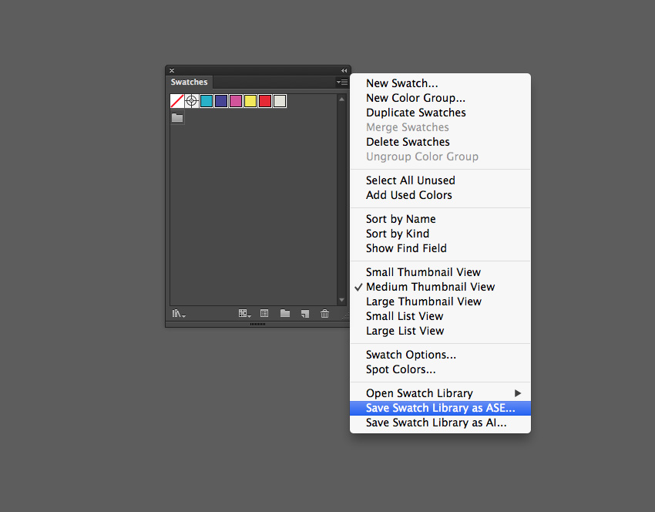Select Delete Swatches menu item
The width and height of the screenshot is (655, 512).
click(440, 142)
